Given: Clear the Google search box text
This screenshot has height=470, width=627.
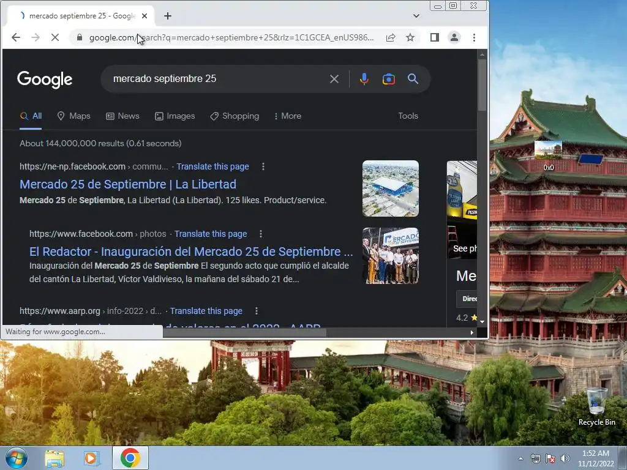Looking at the screenshot, I should [334, 79].
